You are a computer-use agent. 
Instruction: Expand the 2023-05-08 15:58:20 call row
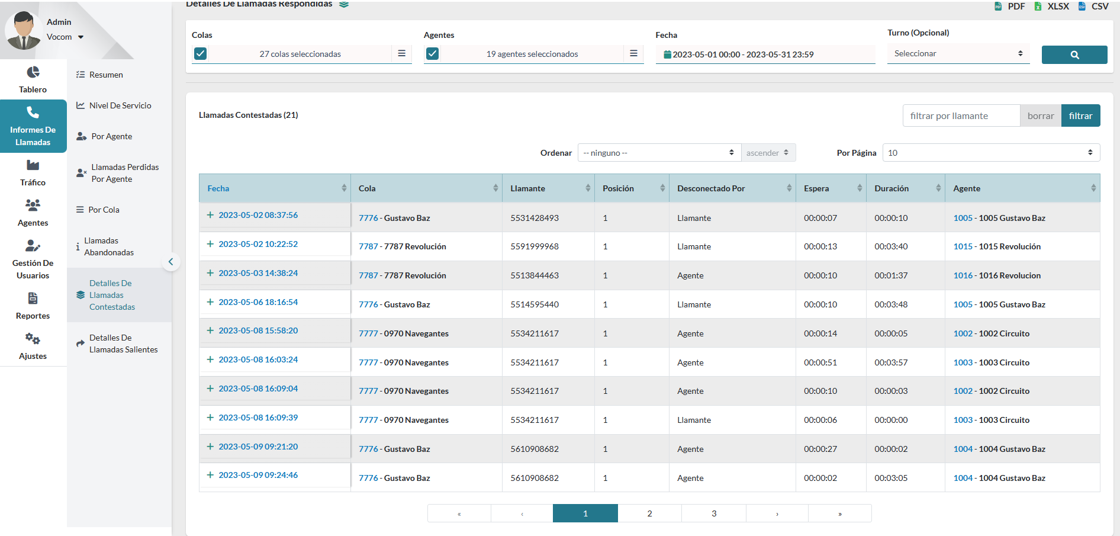[210, 330]
